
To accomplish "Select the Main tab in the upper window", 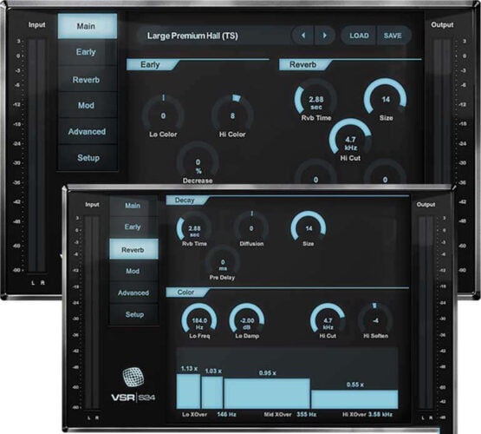I will coord(88,26).
